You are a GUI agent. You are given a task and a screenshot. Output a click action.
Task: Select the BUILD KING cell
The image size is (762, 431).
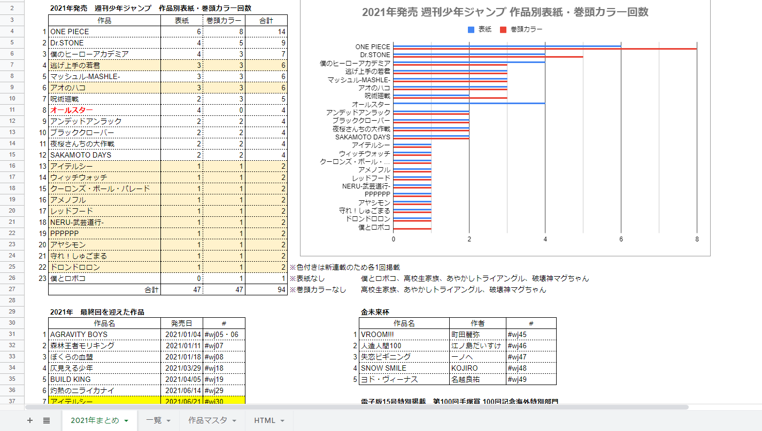(104, 379)
